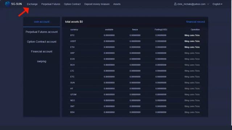Screen dimensions: 232x130
Task: Select the USDT currency cell
Action: pyautogui.click(x=73, y=41)
